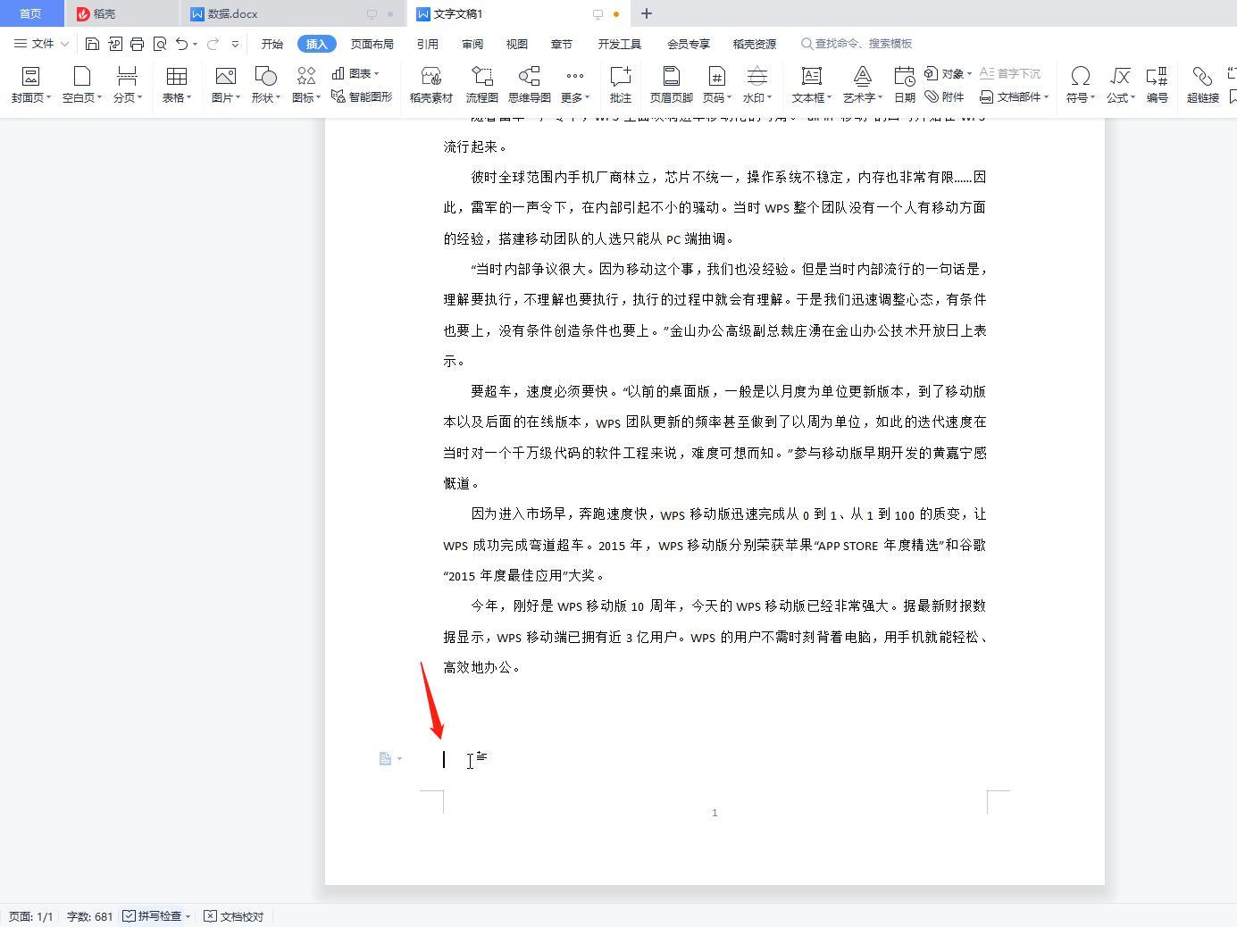
Task: Expand the quick access toolbar customize arrow
Action: [235, 44]
